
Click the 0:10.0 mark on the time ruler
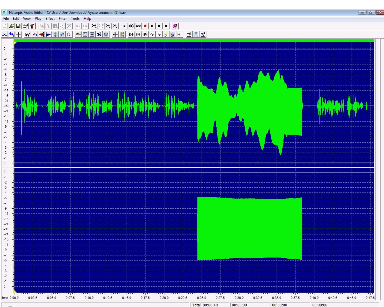[89, 298]
